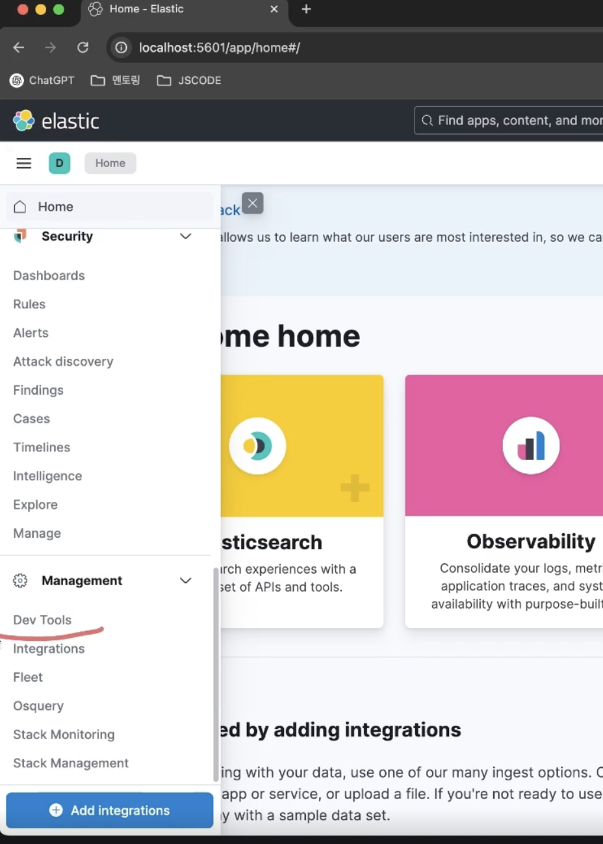This screenshot has height=844, width=603.
Task: Open a new browser tab with plus
Action: point(307,9)
